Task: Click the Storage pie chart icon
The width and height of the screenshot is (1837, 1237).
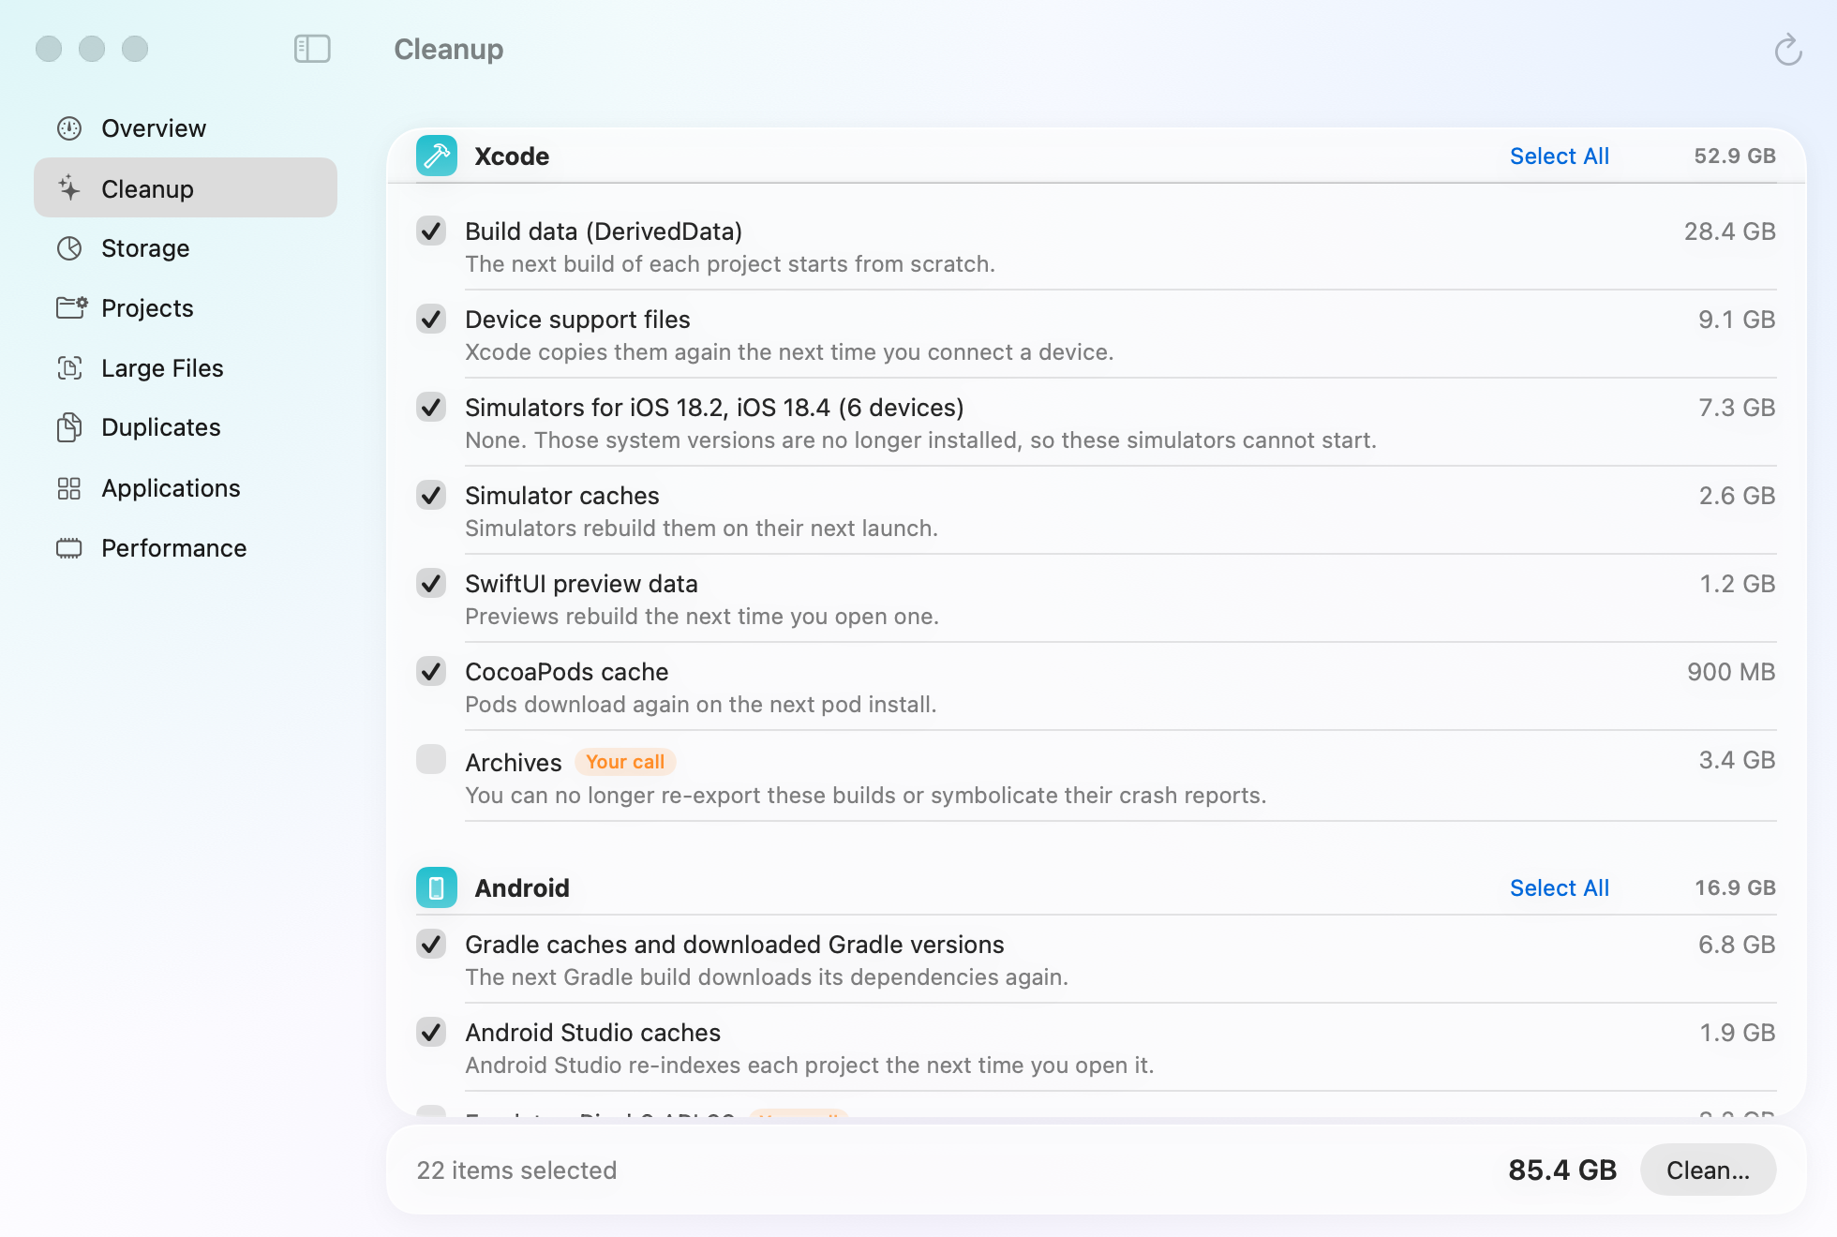Action: coord(69,248)
